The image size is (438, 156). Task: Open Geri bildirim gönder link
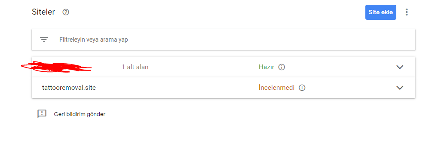tap(80, 114)
